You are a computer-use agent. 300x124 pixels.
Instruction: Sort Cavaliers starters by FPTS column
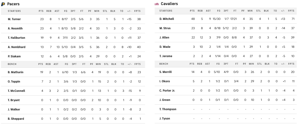(x=291, y=11)
